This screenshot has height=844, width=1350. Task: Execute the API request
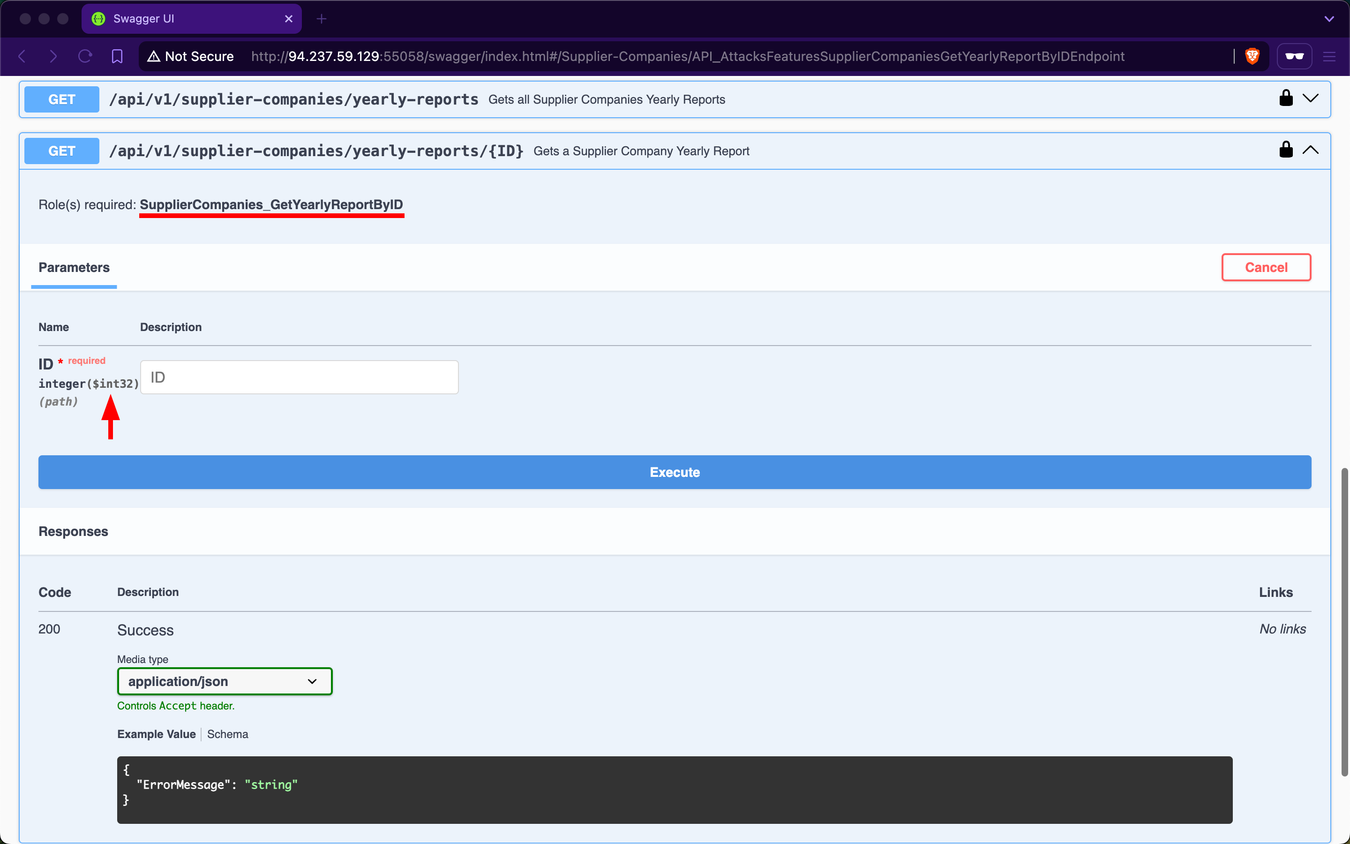tap(675, 472)
